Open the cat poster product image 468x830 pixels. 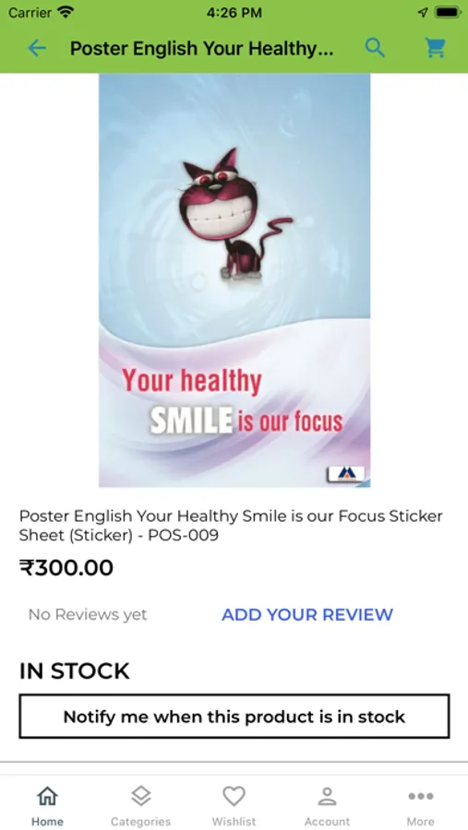pos(234,280)
